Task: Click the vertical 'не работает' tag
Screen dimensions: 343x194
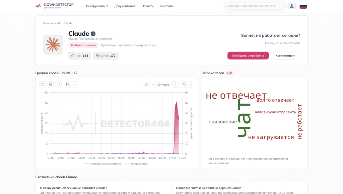Action: click(x=300, y=122)
